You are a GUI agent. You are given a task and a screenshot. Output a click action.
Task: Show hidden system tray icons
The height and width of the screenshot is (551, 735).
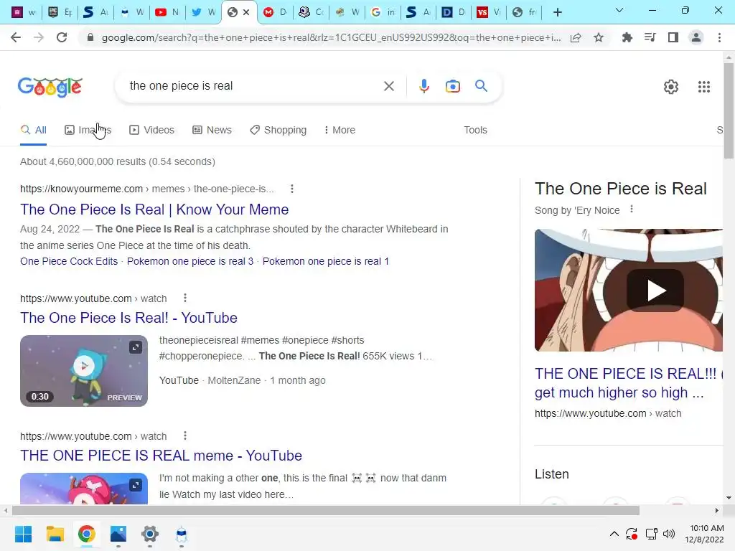point(614,534)
